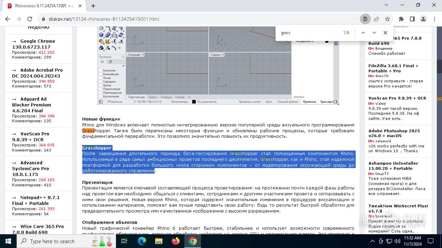Reload the diakov.net page

tap(30, 19)
